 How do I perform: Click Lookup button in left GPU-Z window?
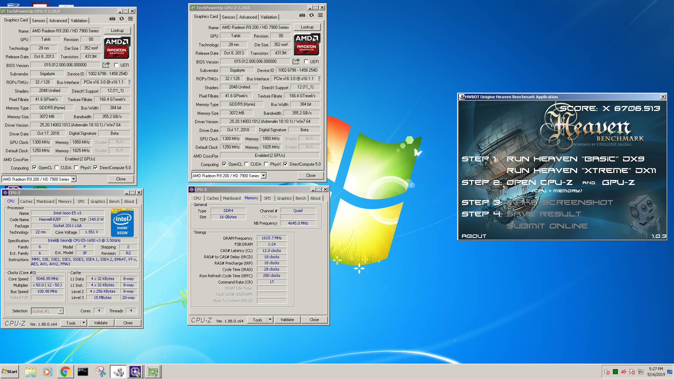tap(117, 31)
